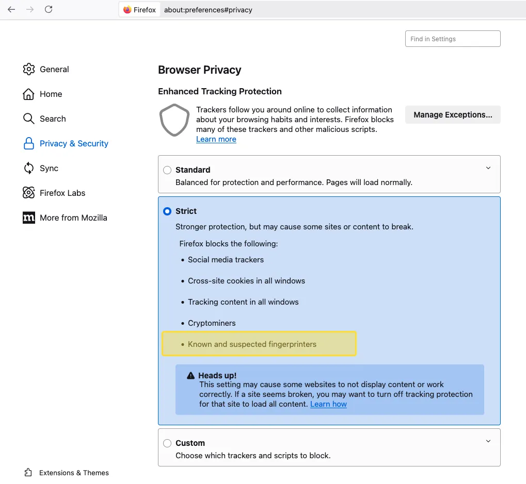Click the Sync arrows icon
The height and width of the screenshot is (484, 526).
(x=29, y=168)
